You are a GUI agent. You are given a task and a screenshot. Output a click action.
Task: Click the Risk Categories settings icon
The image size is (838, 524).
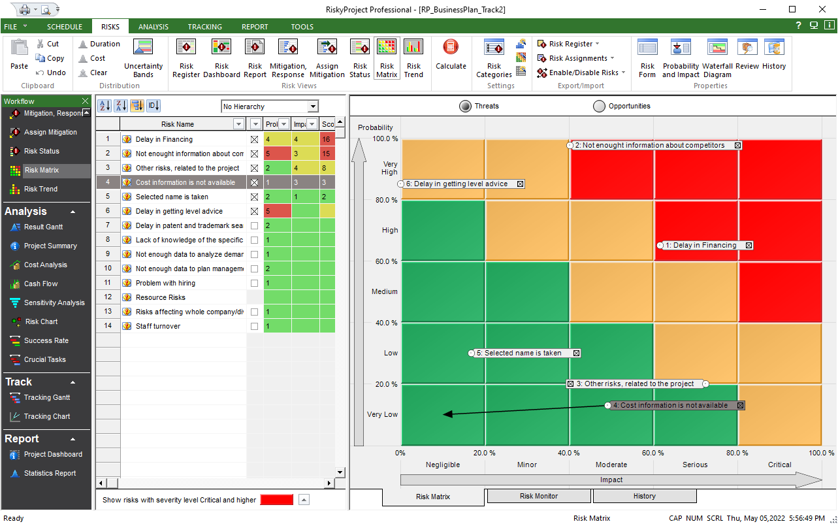494,57
